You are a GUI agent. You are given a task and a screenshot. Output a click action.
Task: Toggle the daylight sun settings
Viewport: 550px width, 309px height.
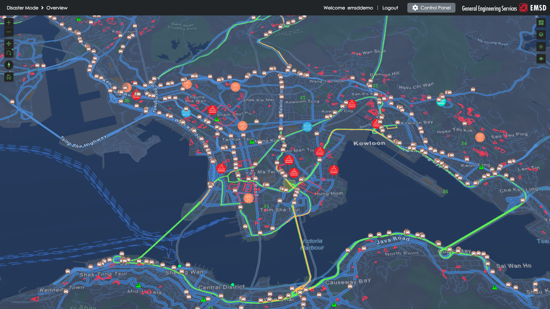(541, 47)
